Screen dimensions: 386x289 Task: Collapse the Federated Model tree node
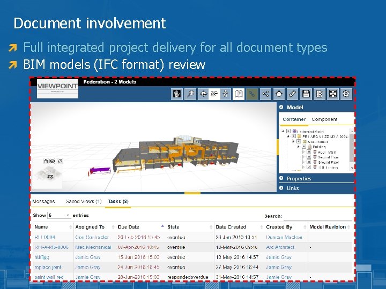tap(283, 132)
